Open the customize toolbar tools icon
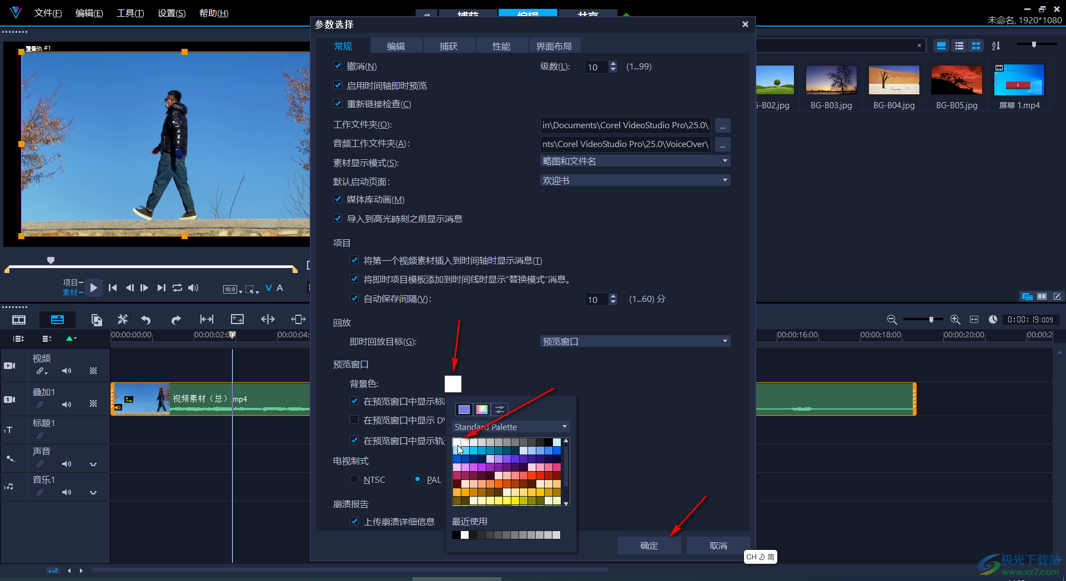Screen dimensions: 1066x581 click(123, 319)
